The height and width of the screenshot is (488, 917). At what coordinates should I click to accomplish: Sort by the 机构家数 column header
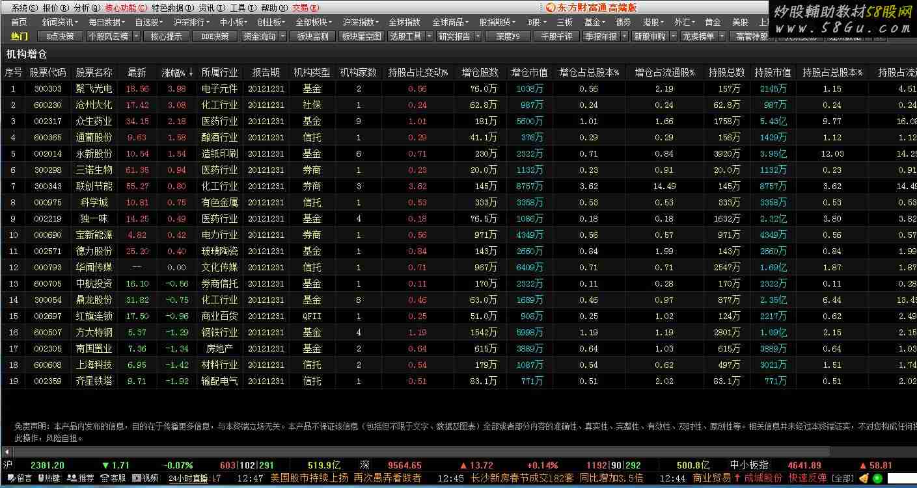pos(358,72)
